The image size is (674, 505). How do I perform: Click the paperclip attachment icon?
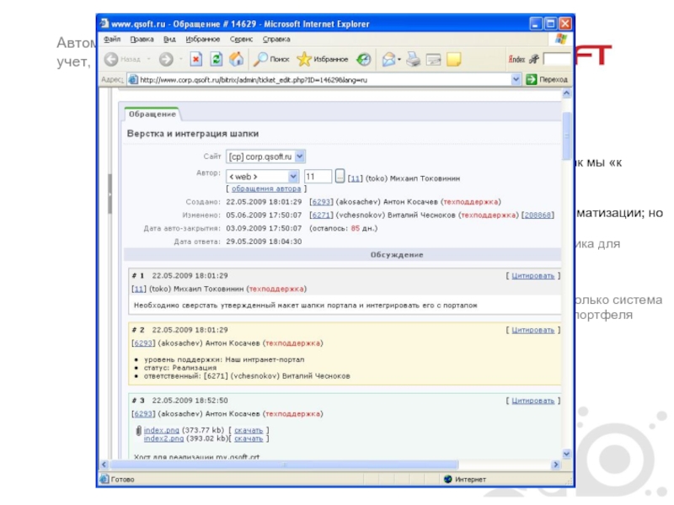(138, 430)
